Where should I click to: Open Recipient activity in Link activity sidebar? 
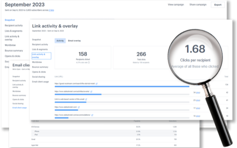40,44
